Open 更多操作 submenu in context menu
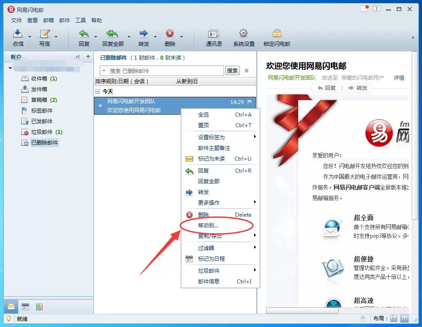 (x=220, y=203)
